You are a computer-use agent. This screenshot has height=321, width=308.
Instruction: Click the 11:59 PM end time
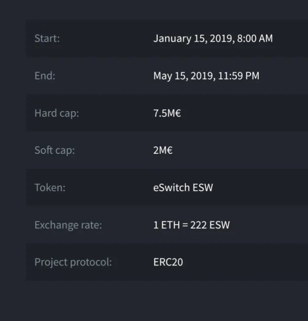(x=239, y=75)
